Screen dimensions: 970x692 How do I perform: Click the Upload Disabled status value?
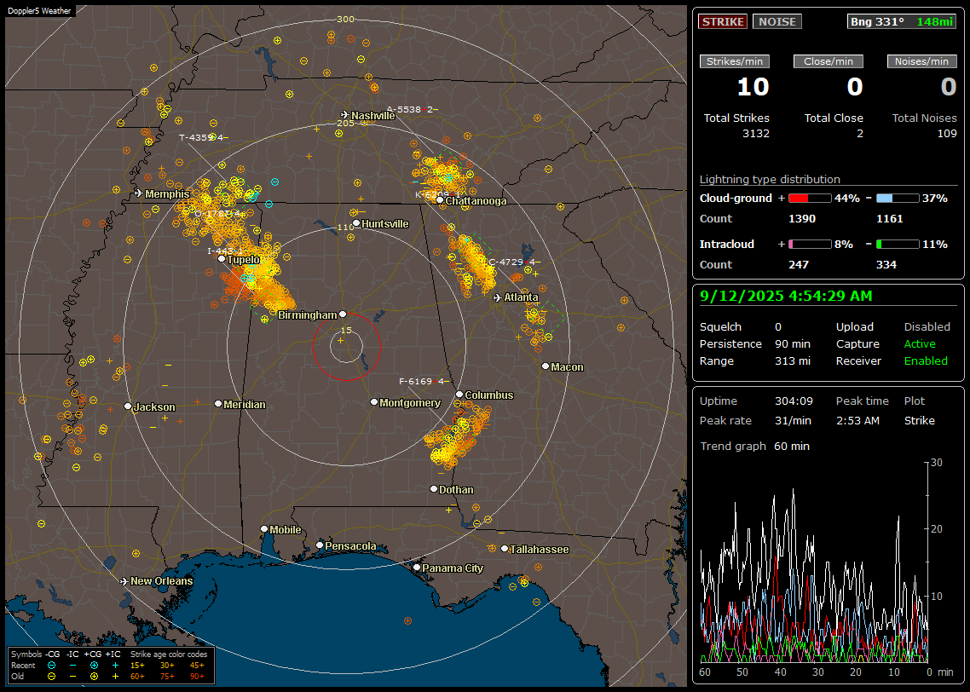927,326
